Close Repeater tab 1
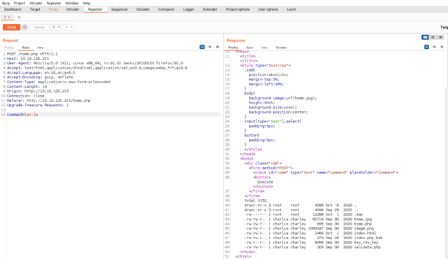448x259 pixels. coord(10,17)
